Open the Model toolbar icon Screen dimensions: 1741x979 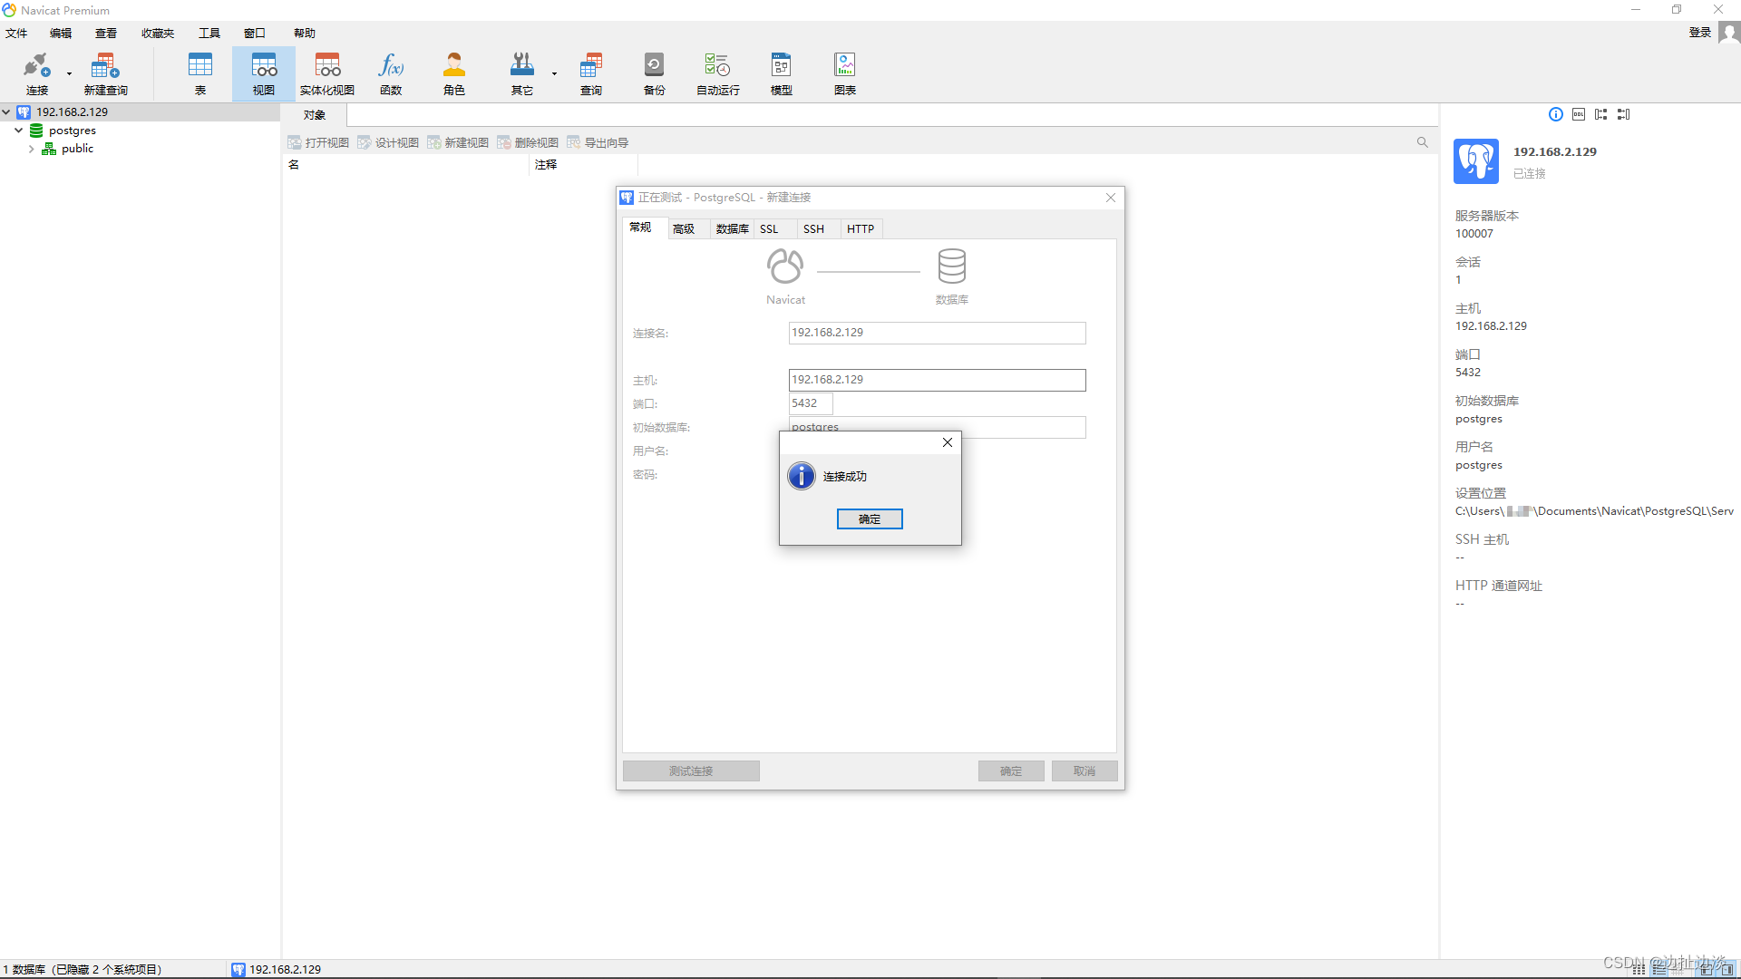pyautogui.click(x=781, y=73)
